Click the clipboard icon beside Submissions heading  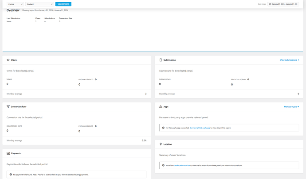coord(161,60)
